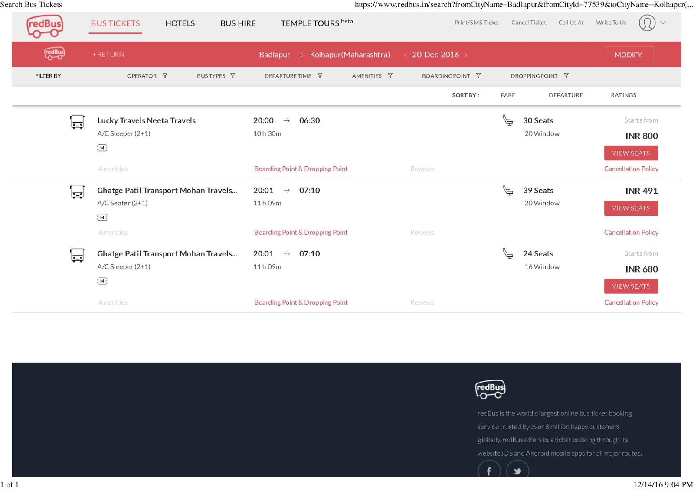The width and height of the screenshot is (694, 490).
Task: Click the M-ticket icon under A/C Seater (2+1)
Action: pos(102,217)
